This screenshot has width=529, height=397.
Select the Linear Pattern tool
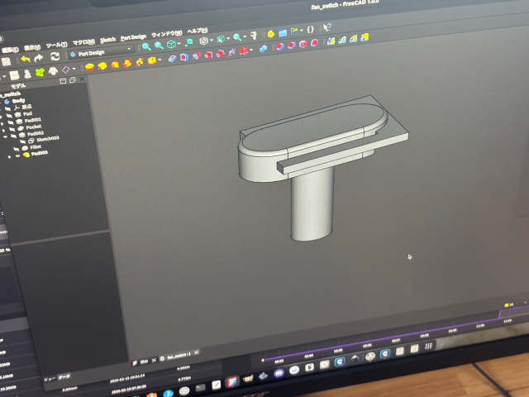click(342, 40)
